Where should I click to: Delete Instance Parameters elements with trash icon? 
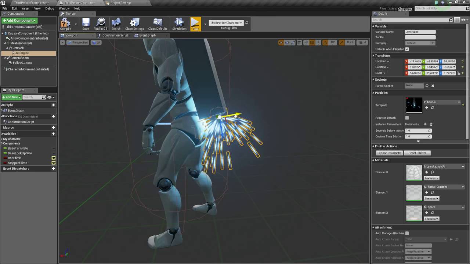(x=431, y=124)
